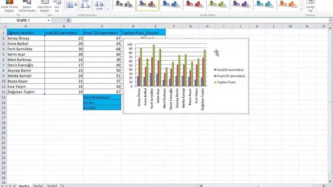The image size is (333, 187).
Task: Select column M header
Action: (290, 26)
